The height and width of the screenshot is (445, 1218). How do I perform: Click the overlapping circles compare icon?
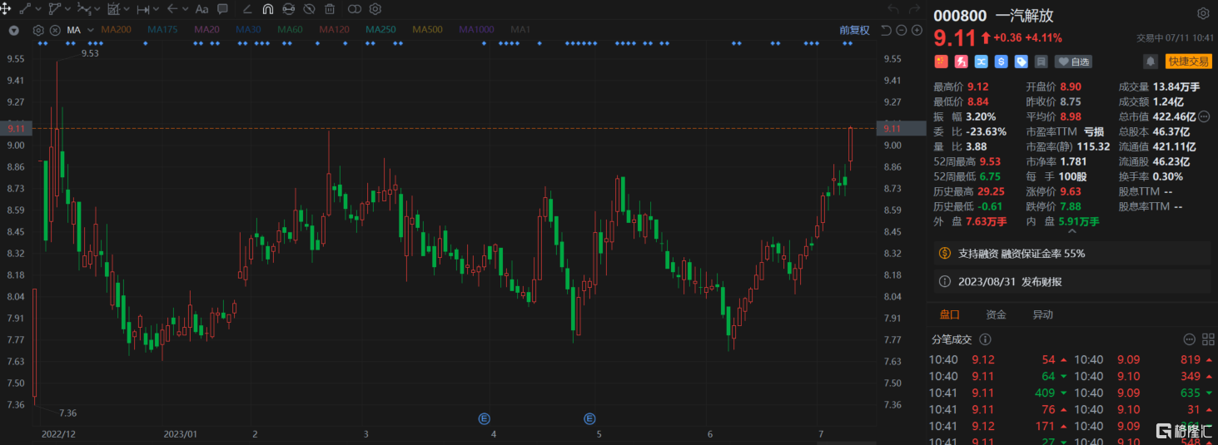[x=355, y=9]
